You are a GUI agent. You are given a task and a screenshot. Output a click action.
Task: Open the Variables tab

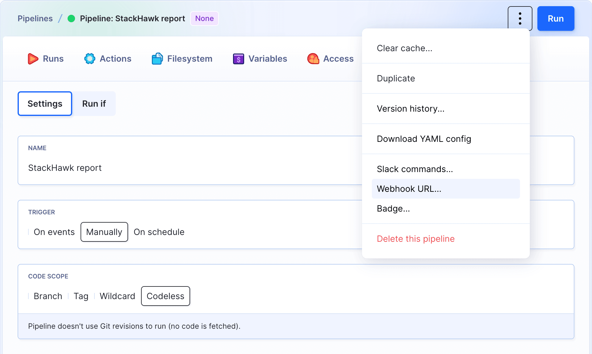(x=260, y=59)
